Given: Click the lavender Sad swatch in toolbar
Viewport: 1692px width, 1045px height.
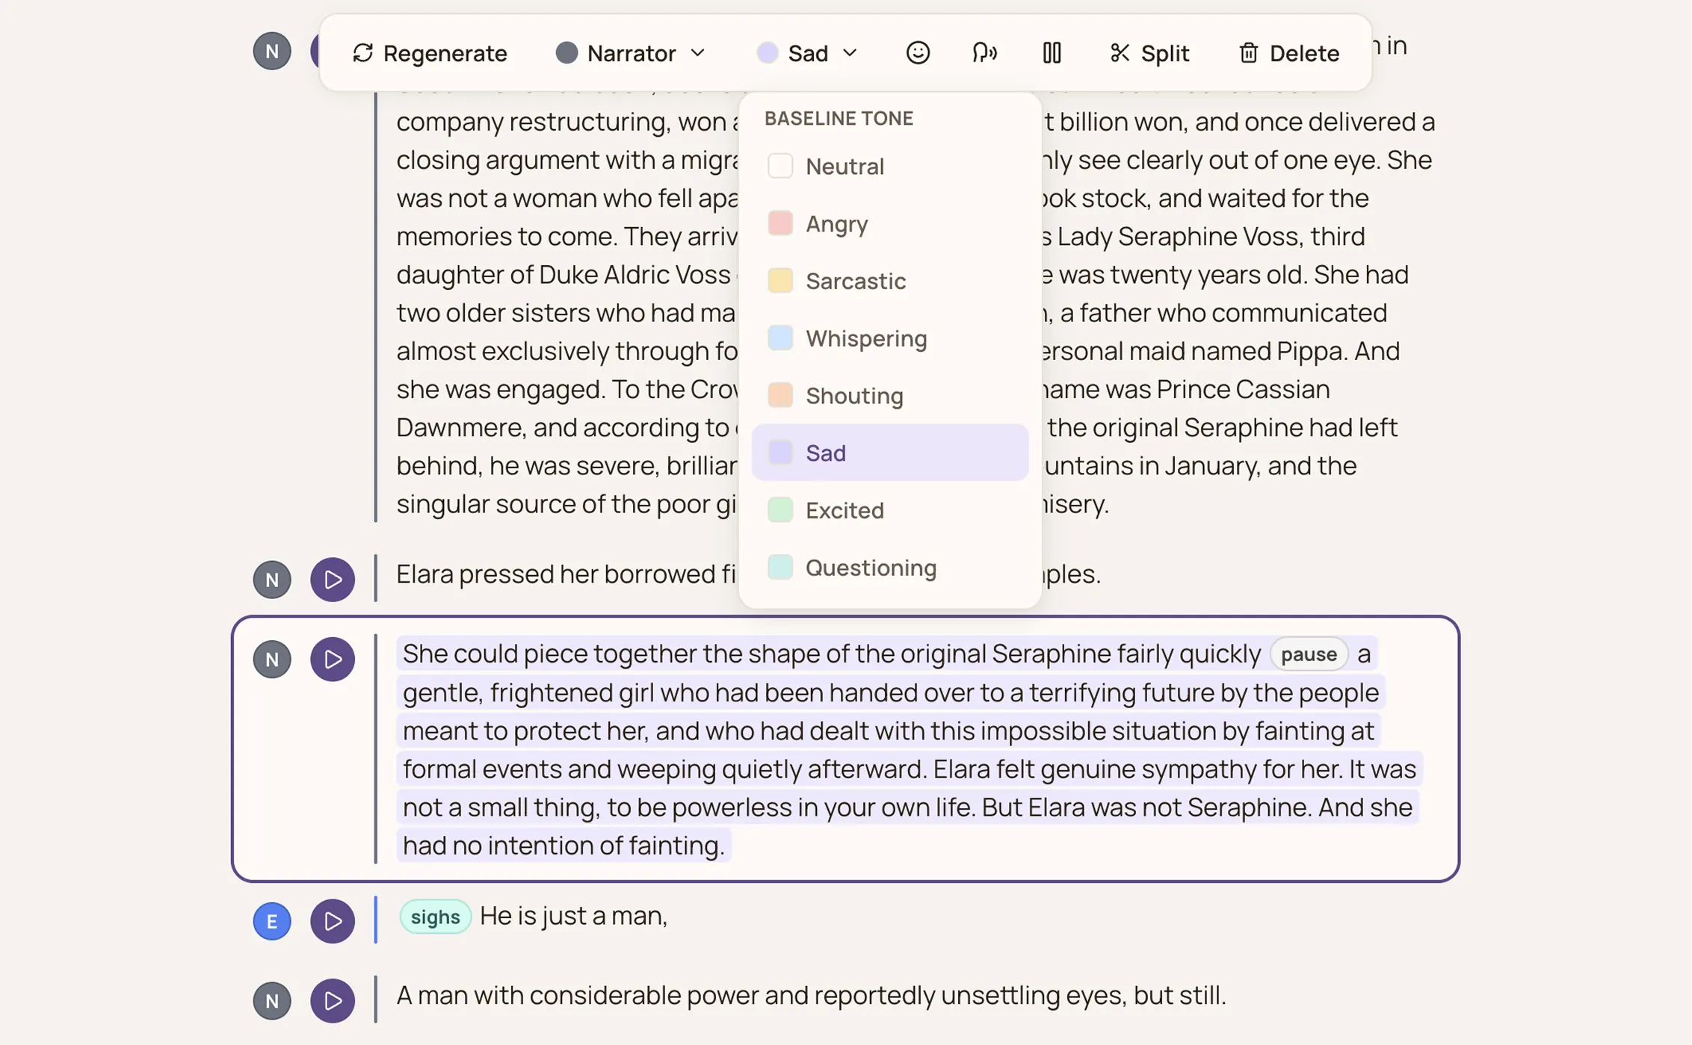Looking at the screenshot, I should coord(768,53).
